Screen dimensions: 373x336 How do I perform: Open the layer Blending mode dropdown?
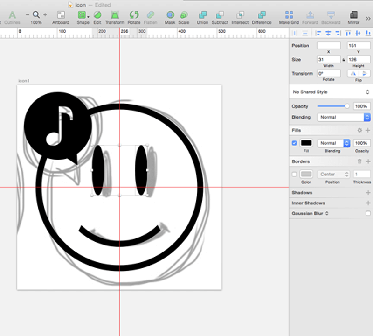pos(344,117)
